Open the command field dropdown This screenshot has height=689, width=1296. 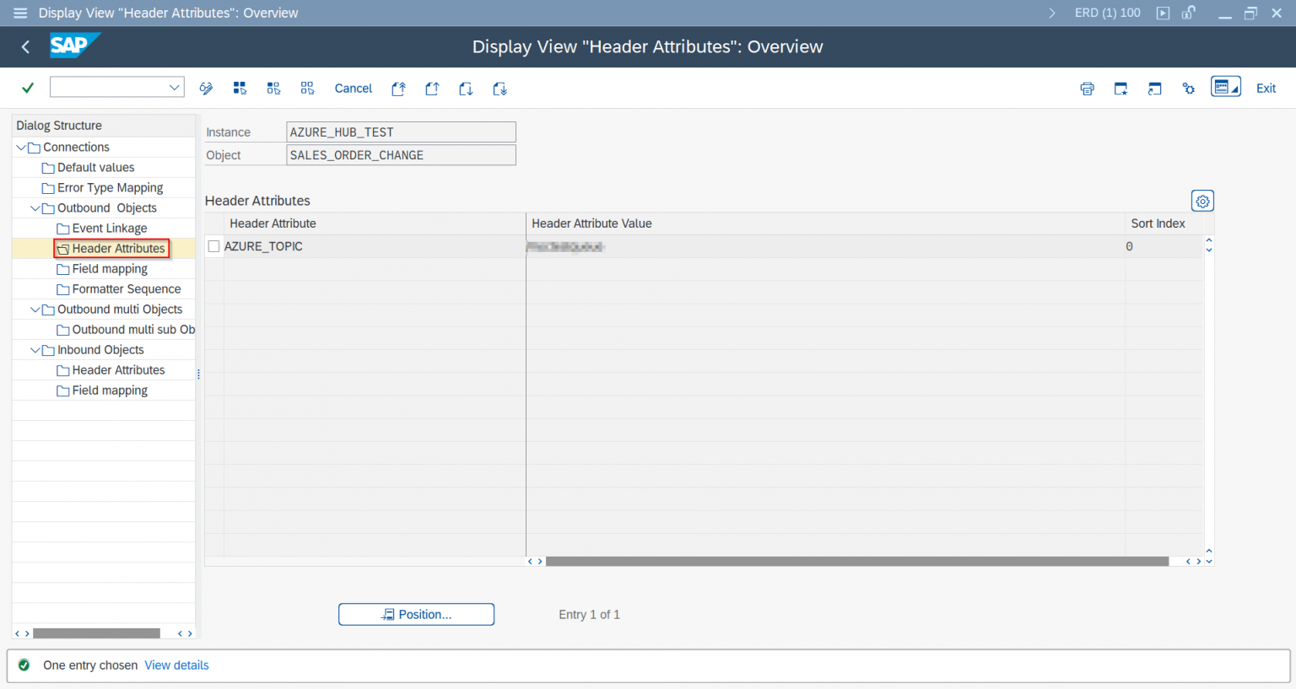coord(174,87)
